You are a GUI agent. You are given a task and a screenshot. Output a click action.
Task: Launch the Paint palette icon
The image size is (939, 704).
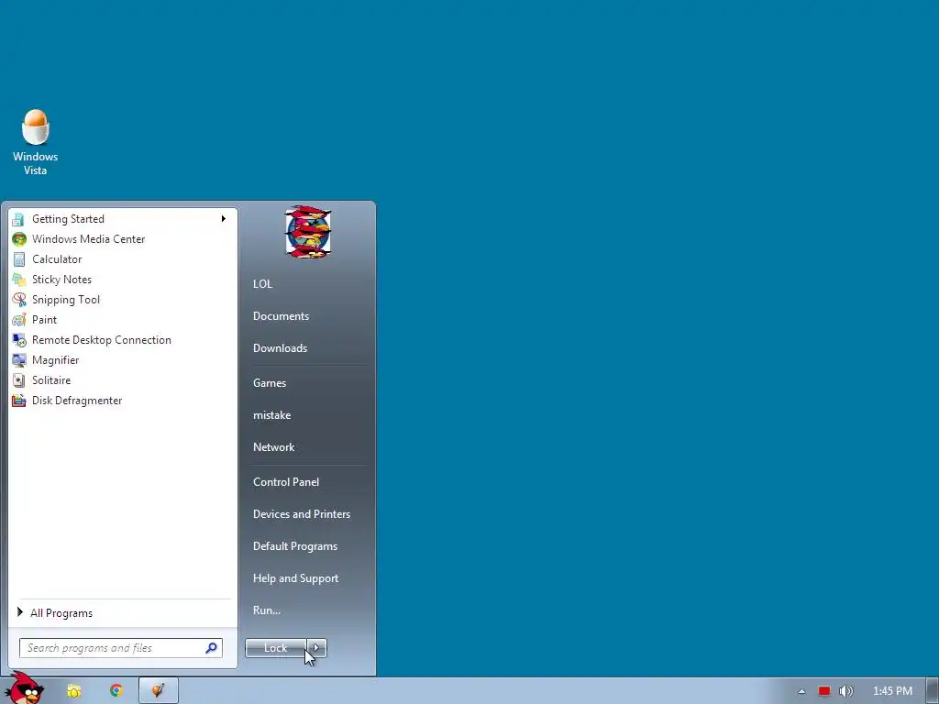click(18, 320)
